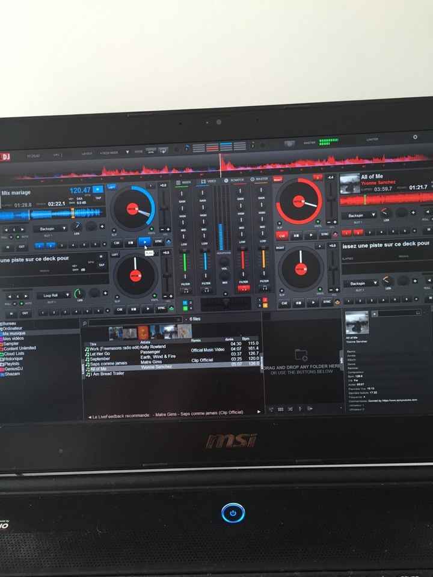The height and width of the screenshot is (577, 433).
Task: Trigger hot cue 1 on Mix mariage deck
Action: pos(40,246)
